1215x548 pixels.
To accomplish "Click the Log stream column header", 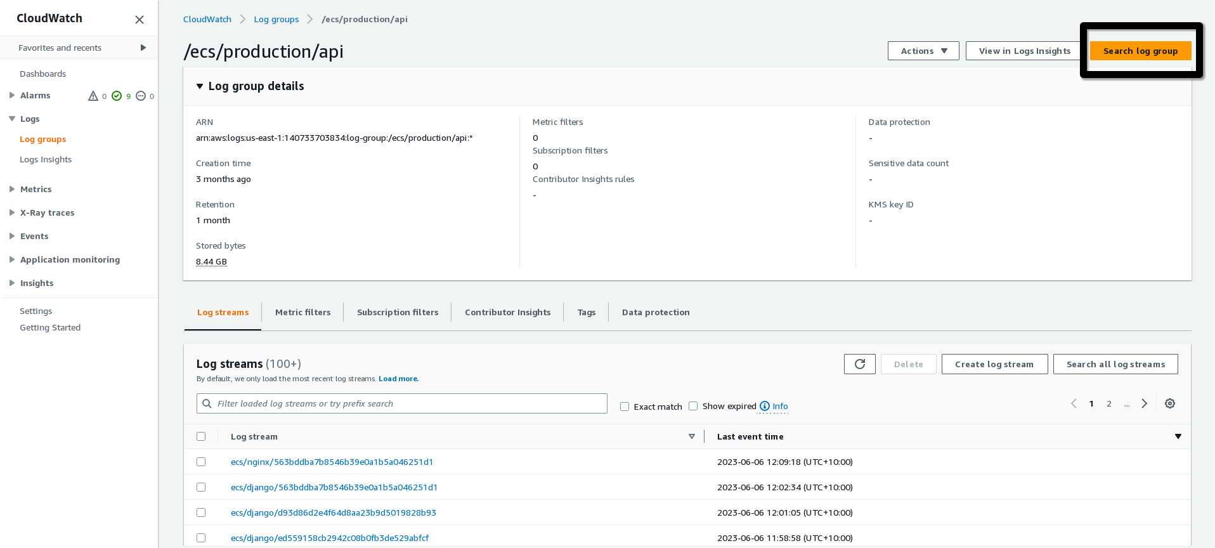I will (254, 436).
